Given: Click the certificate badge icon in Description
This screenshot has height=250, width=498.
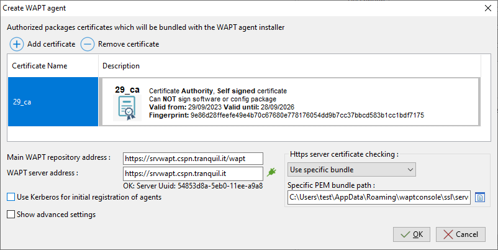Looking at the screenshot, I should pos(126,107).
